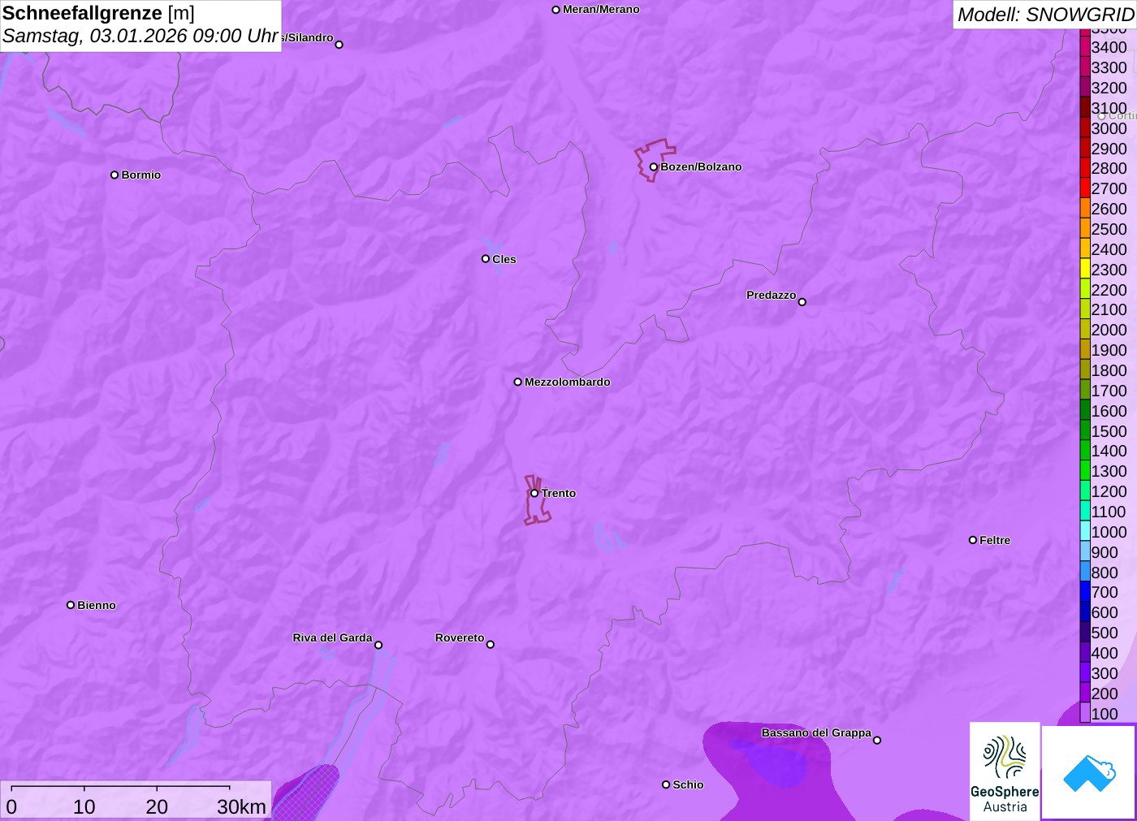Screen dimensions: 1137x821
Task: Click the 2000 legend value label
Action: [x=1109, y=330]
